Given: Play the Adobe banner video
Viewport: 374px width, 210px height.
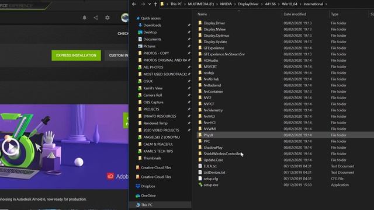Looking at the screenshot, I should click(11, 147).
